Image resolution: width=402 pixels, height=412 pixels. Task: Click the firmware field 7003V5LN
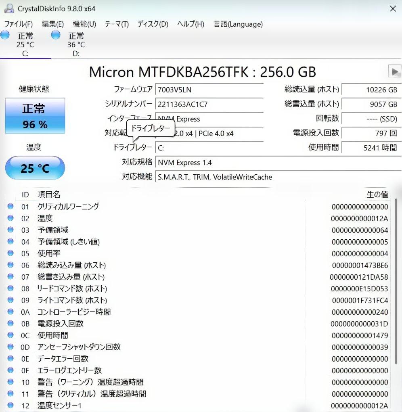tap(209, 90)
